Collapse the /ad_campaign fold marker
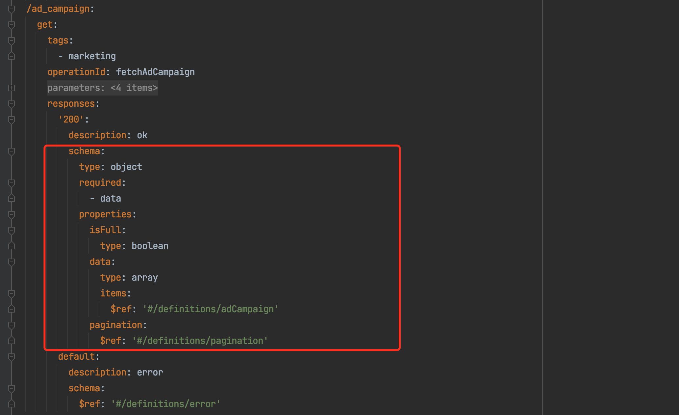The image size is (679, 415). tap(12, 9)
